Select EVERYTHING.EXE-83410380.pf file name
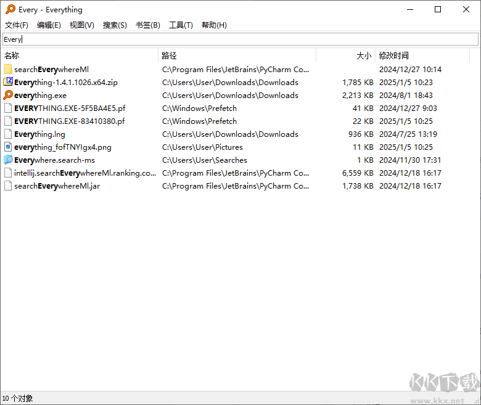The image size is (481, 405). coord(69,121)
